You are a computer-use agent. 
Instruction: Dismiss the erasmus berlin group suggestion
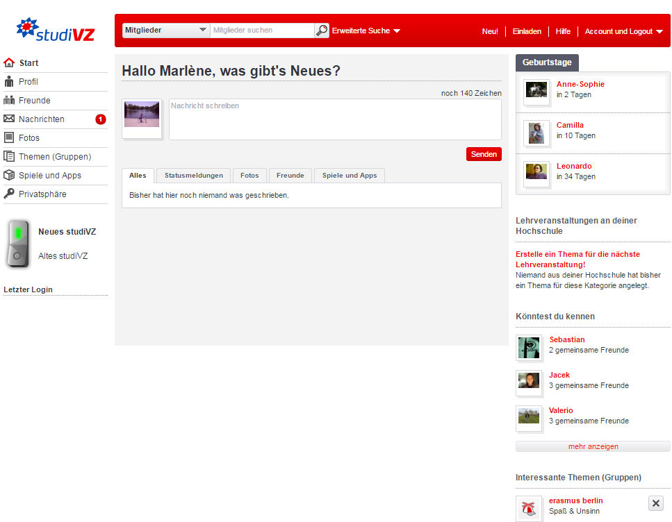coord(656,503)
